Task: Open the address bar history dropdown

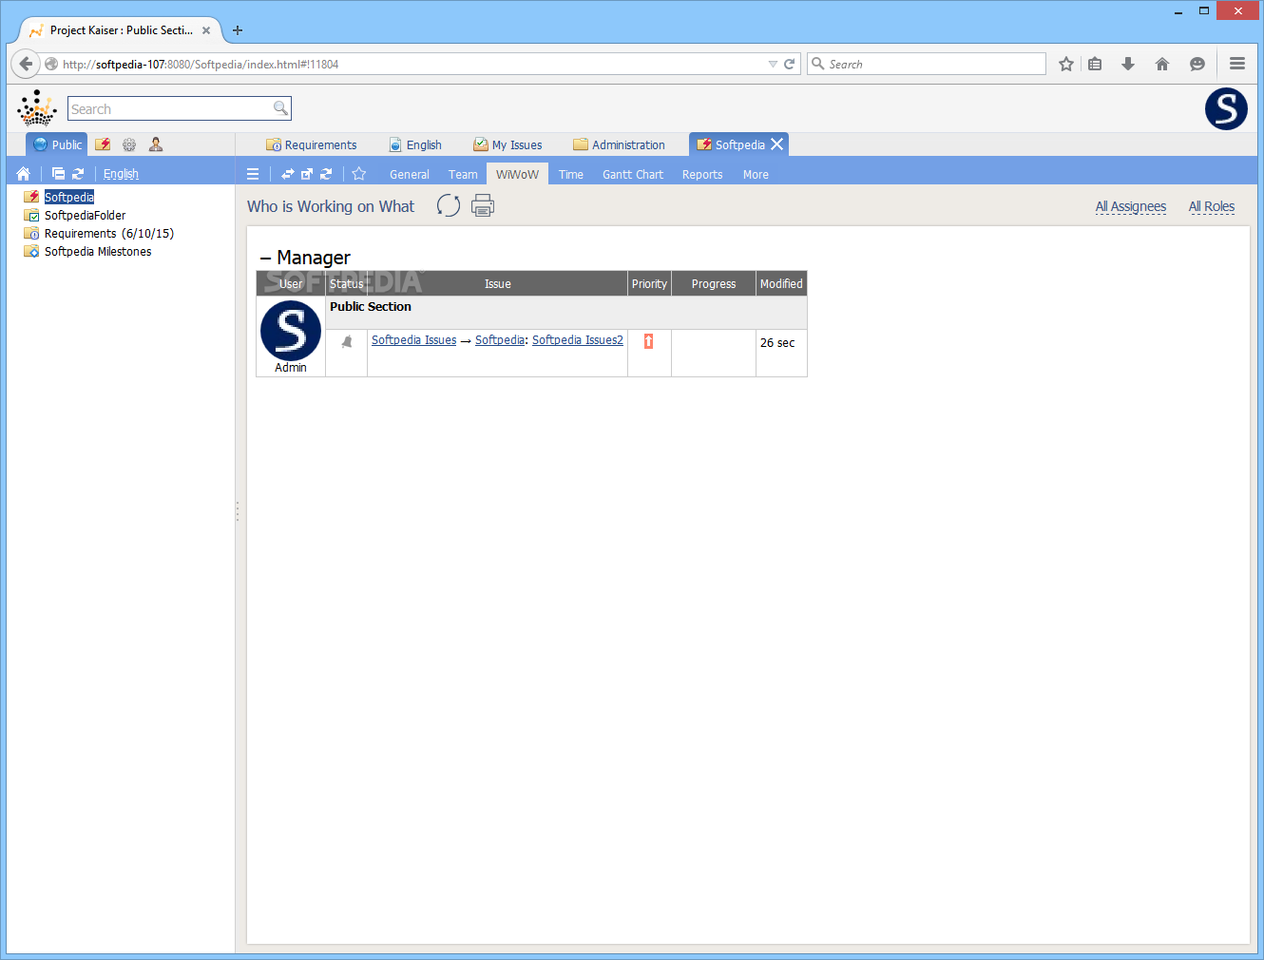Action: pyautogui.click(x=773, y=64)
